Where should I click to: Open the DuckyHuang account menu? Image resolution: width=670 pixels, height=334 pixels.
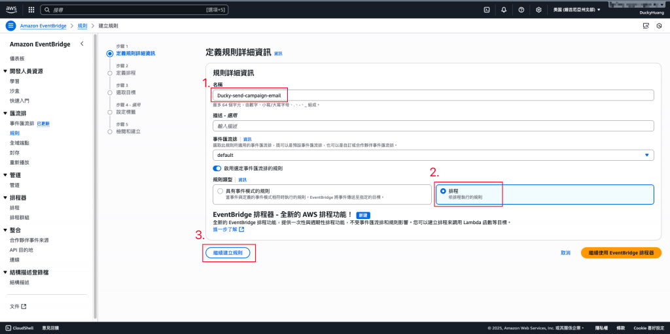650,13
